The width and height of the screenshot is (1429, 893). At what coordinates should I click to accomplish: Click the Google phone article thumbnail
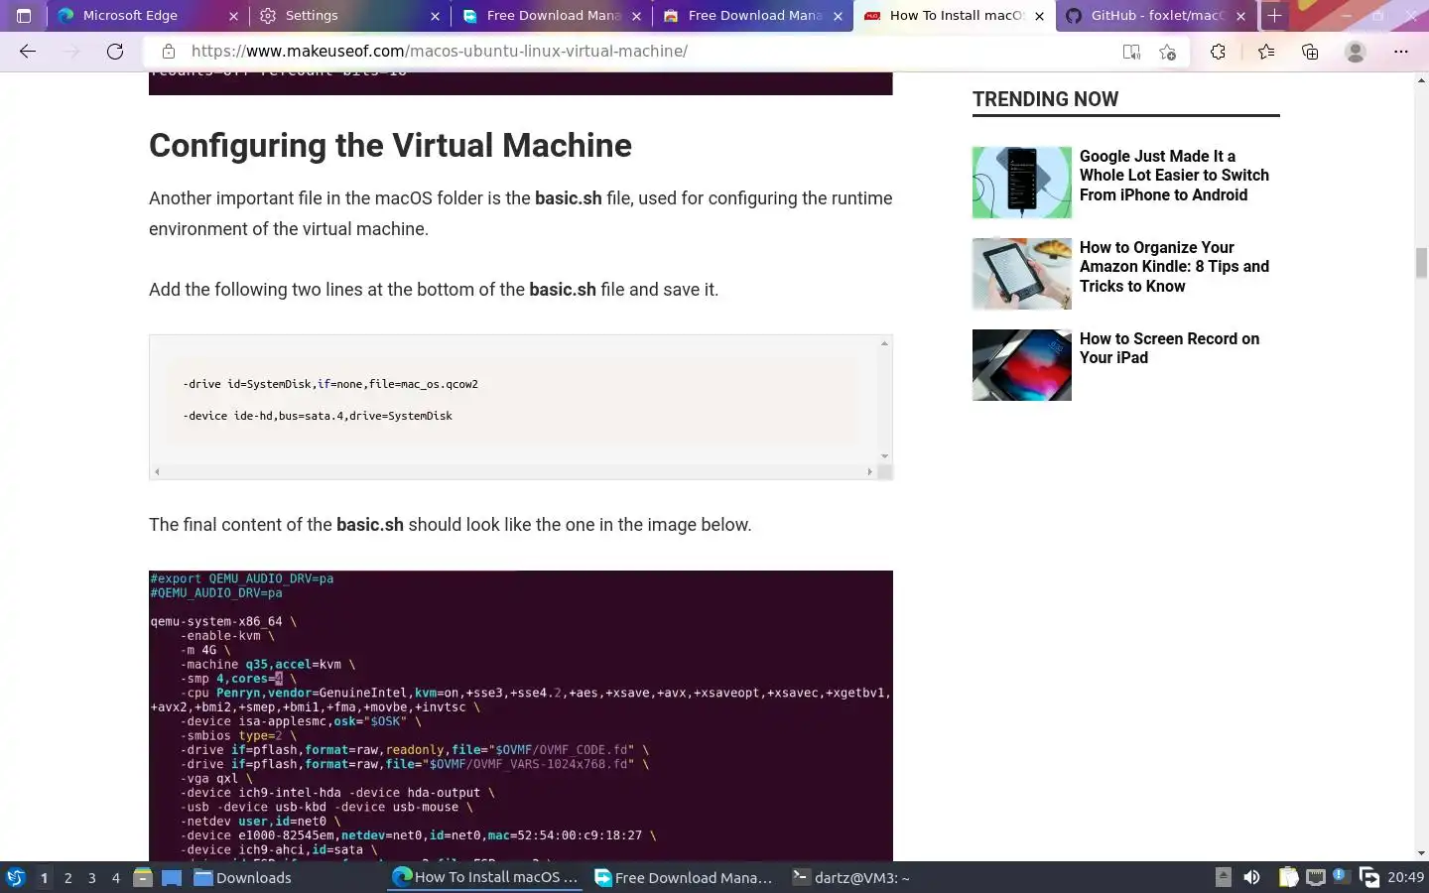point(1022,183)
